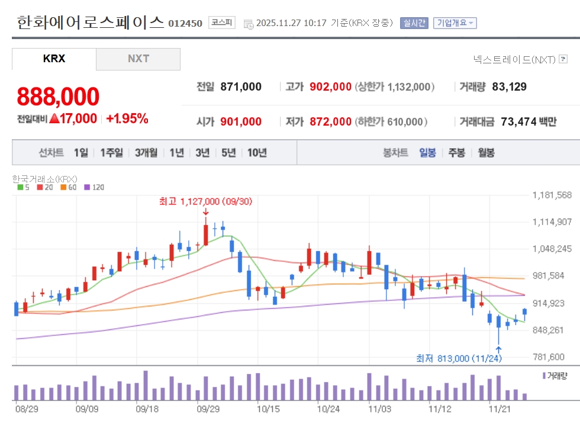Click the lower limit price 하한가 610,000
Screen dimensions: 580x426
(x=391, y=121)
